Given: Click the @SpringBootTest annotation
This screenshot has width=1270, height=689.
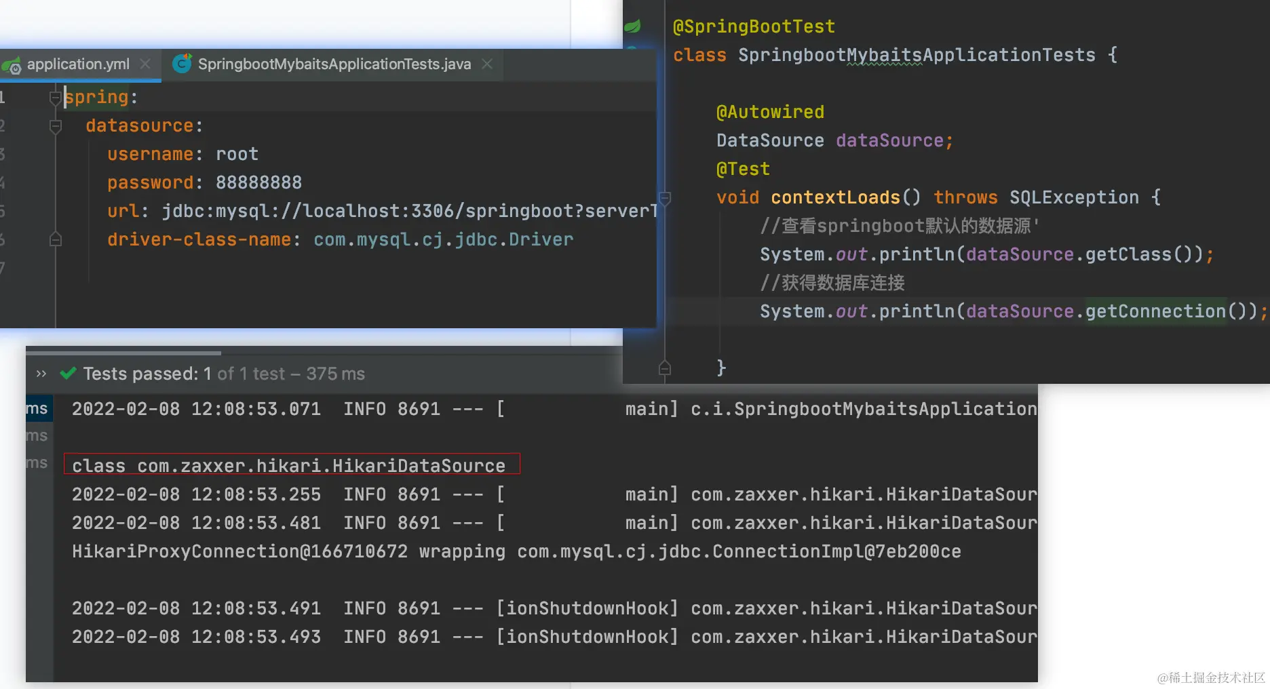Looking at the screenshot, I should (754, 26).
